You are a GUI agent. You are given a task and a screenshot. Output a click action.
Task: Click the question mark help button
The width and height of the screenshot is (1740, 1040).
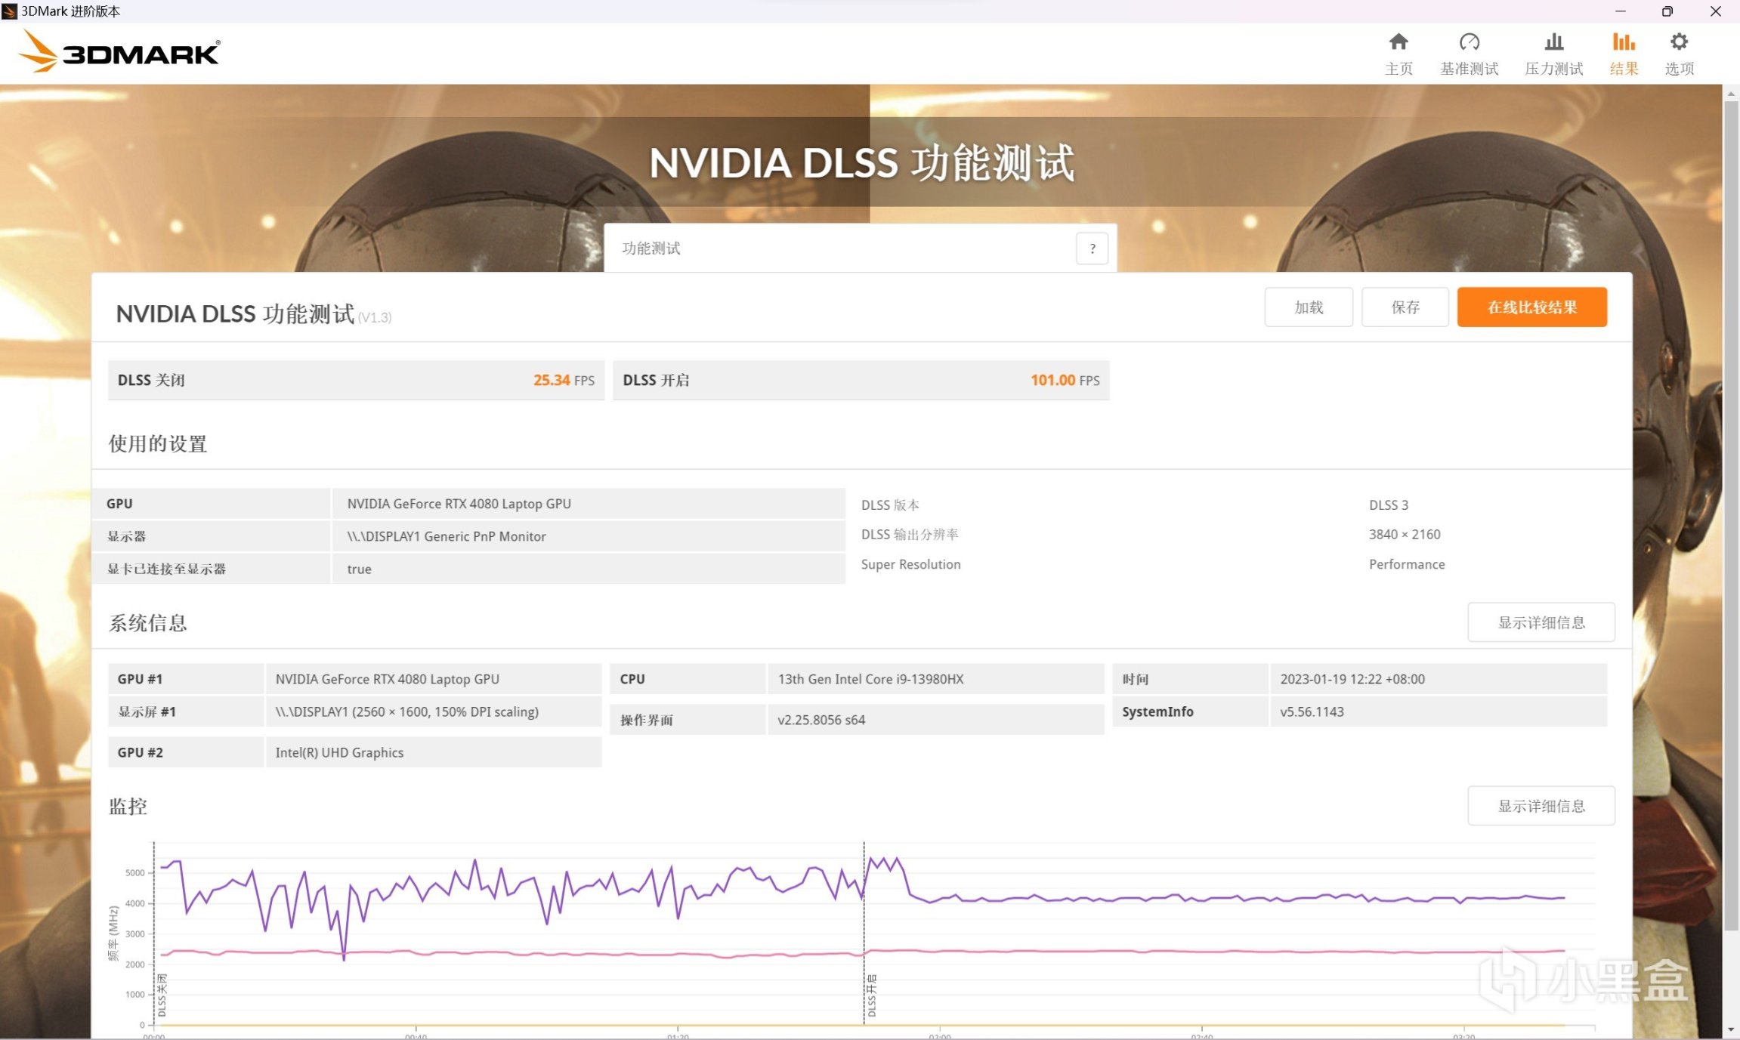click(x=1092, y=248)
